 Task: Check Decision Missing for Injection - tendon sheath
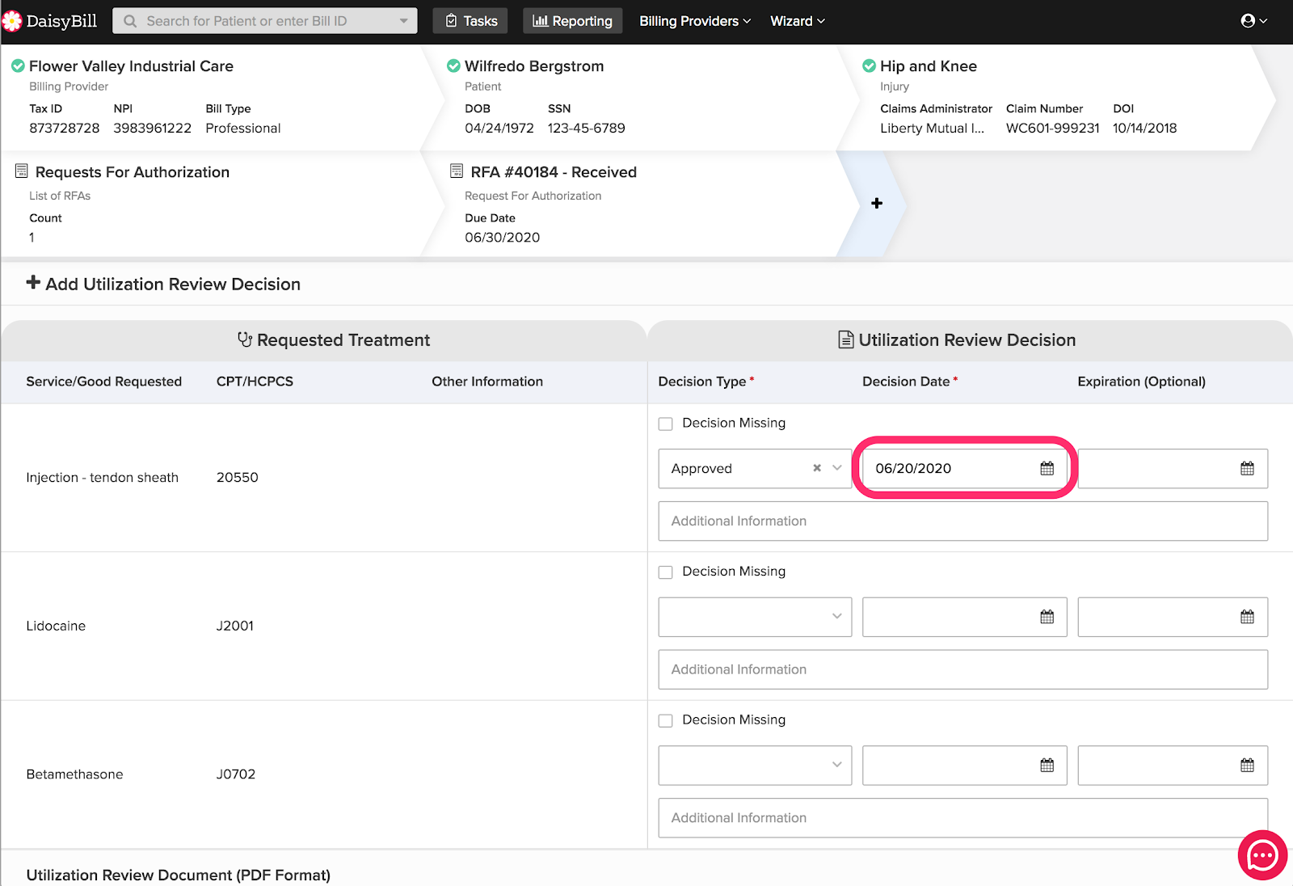(x=666, y=424)
